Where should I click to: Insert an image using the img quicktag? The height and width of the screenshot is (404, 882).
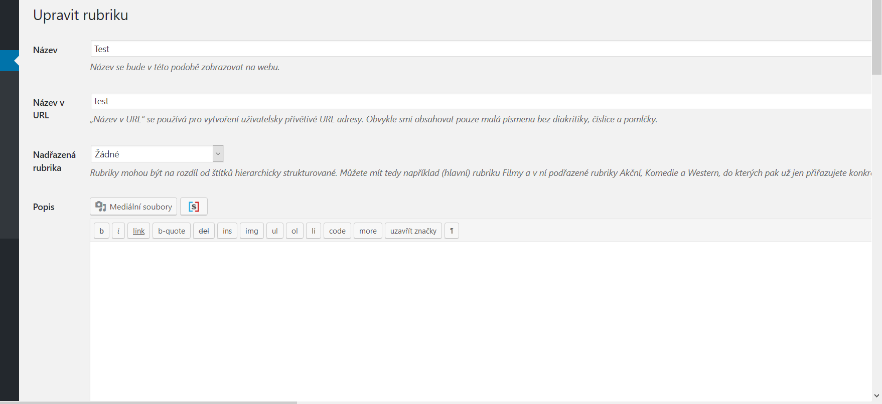[x=251, y=231]
